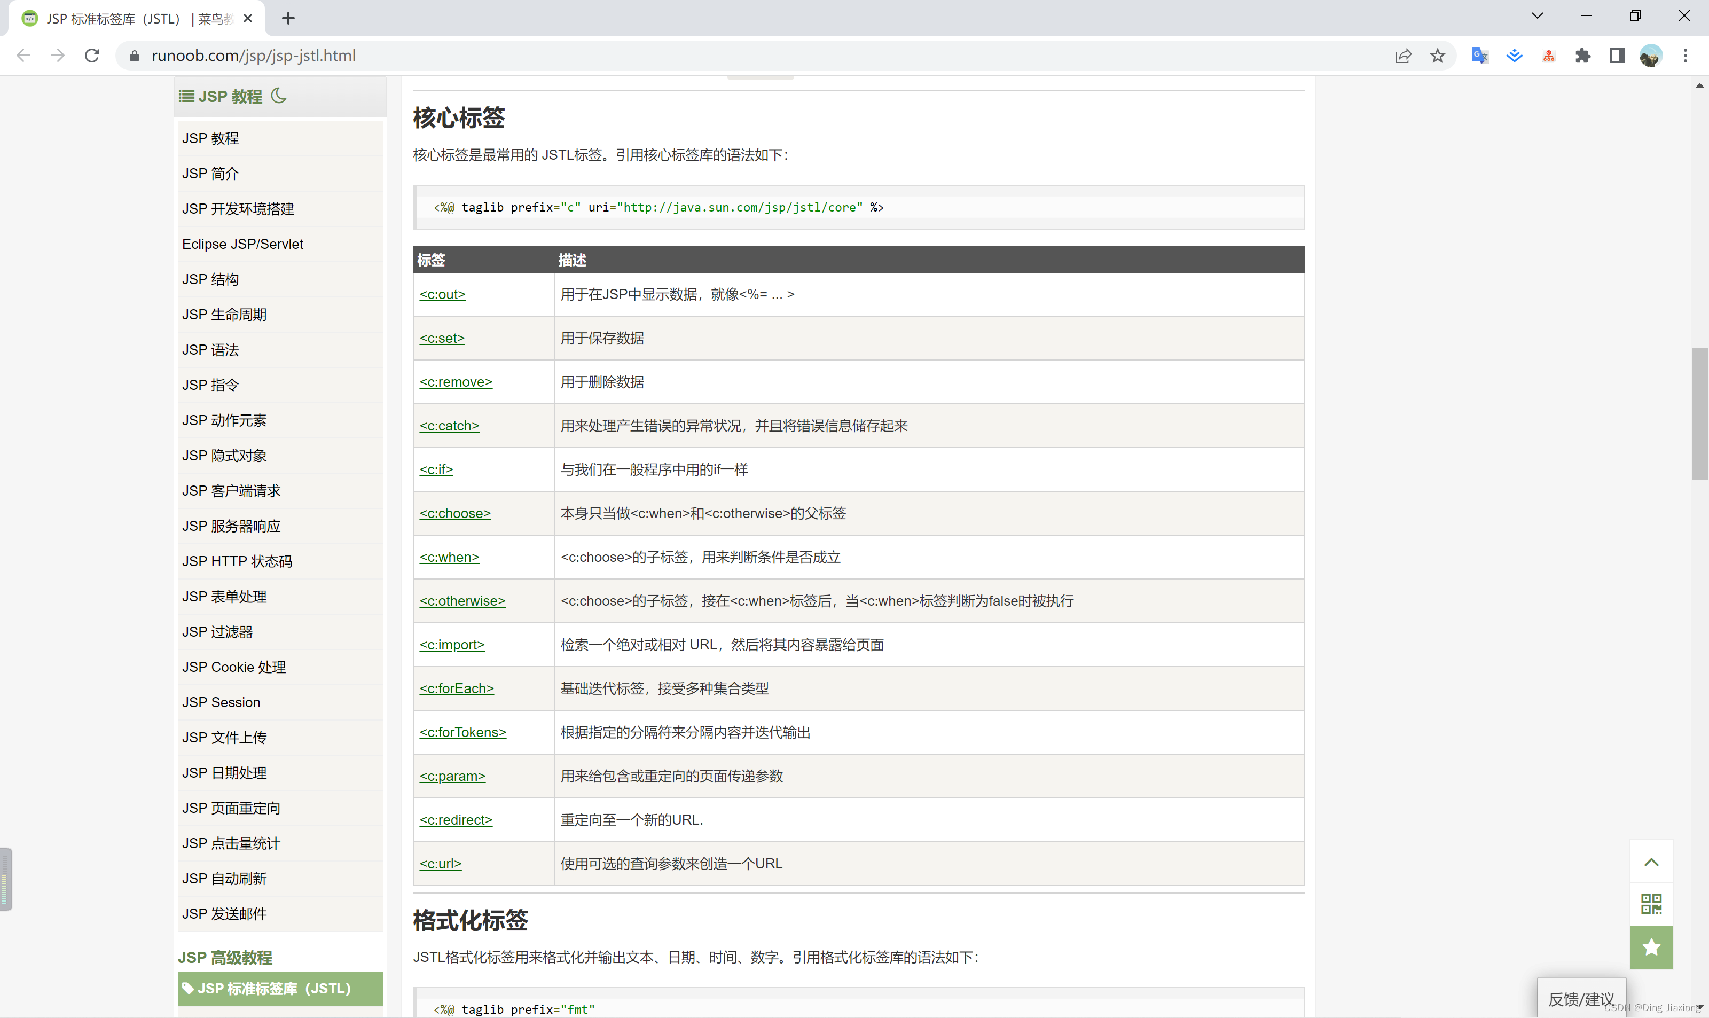Click the back-to-top chevron icon

(x=1651, y=862)
